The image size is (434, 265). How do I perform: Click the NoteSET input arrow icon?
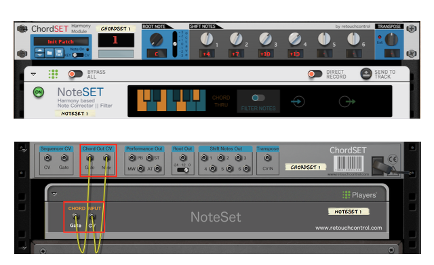pyautogui.click(x=298, y=102)
